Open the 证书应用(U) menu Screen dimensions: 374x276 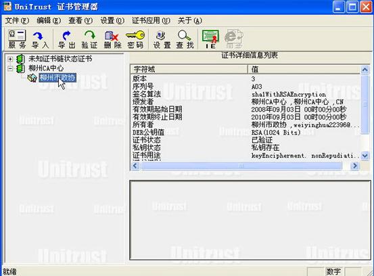151,21
